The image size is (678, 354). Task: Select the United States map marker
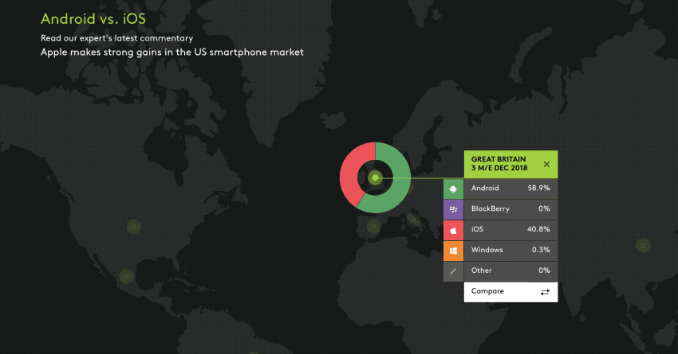[134, 227]
